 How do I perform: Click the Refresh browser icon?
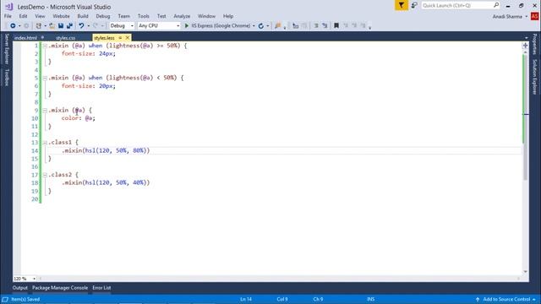261,26
